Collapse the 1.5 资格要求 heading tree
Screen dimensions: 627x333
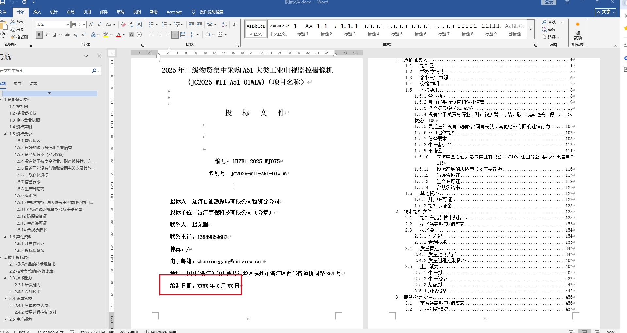tap(5, 134)
